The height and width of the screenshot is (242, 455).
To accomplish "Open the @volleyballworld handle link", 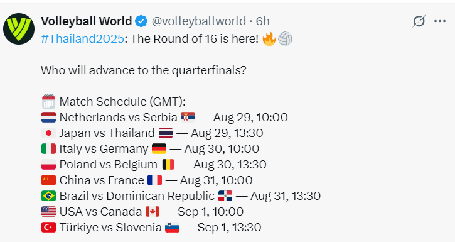I will point(199,21).
